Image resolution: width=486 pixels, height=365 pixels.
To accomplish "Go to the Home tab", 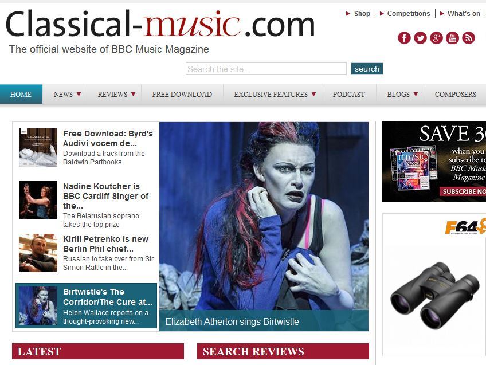I will [21, 94].
